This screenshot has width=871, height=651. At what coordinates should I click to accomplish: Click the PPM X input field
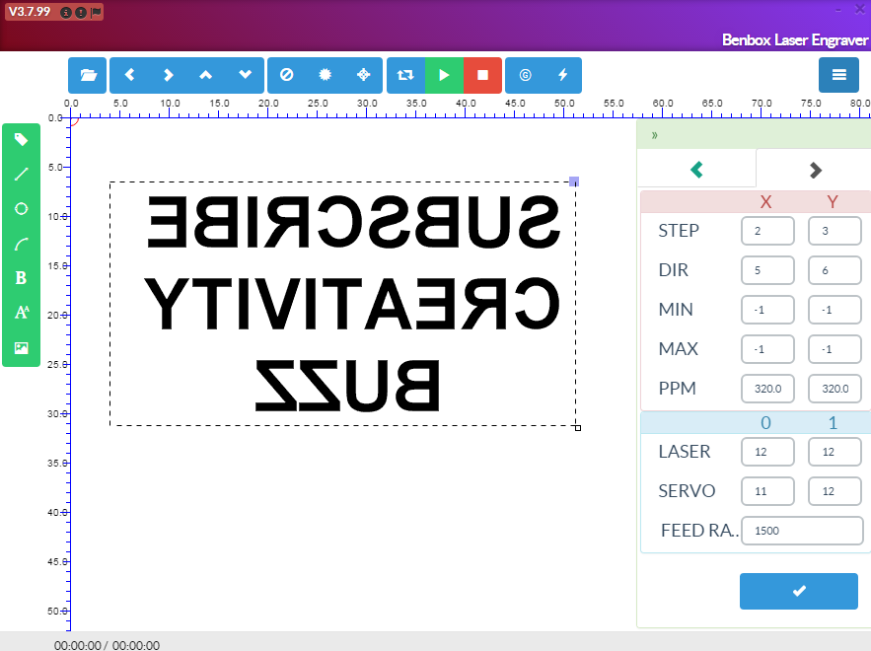(x=767, y=389)
